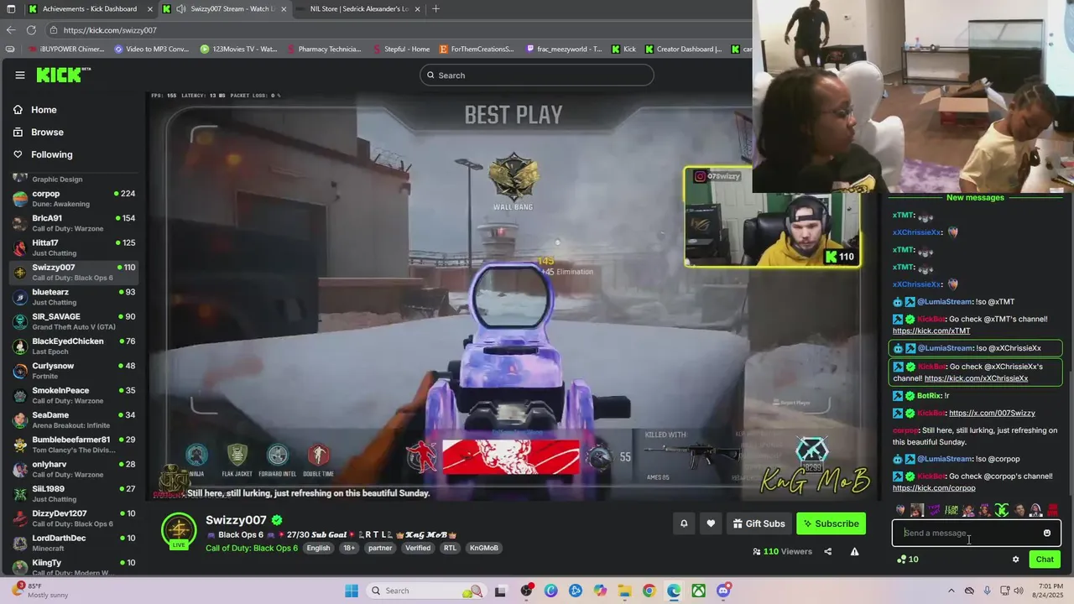Open Curlysnow's channel in the sidebar
This screenshot has height=604, width=1074.
click(x=74, y=371)
